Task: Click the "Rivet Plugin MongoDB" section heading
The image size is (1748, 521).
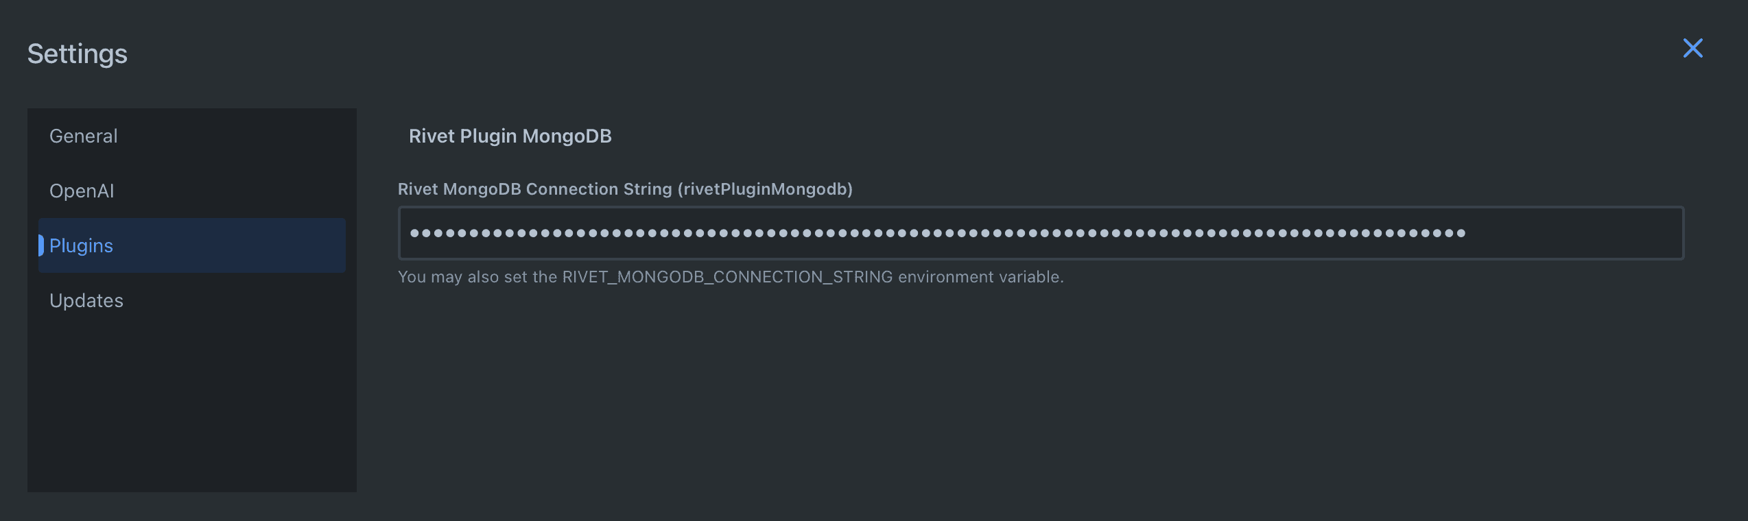Action: (510, 136)
